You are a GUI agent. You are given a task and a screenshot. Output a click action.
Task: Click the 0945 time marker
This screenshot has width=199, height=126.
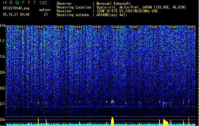pyautogui.click(x=97, y=27)
